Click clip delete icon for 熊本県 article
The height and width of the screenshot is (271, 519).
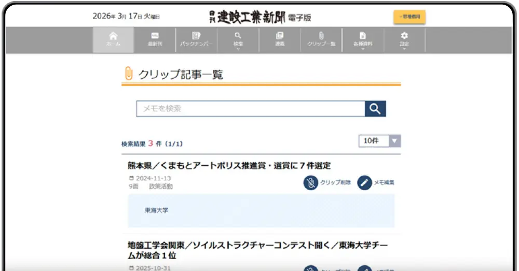(x=311, y=182)
